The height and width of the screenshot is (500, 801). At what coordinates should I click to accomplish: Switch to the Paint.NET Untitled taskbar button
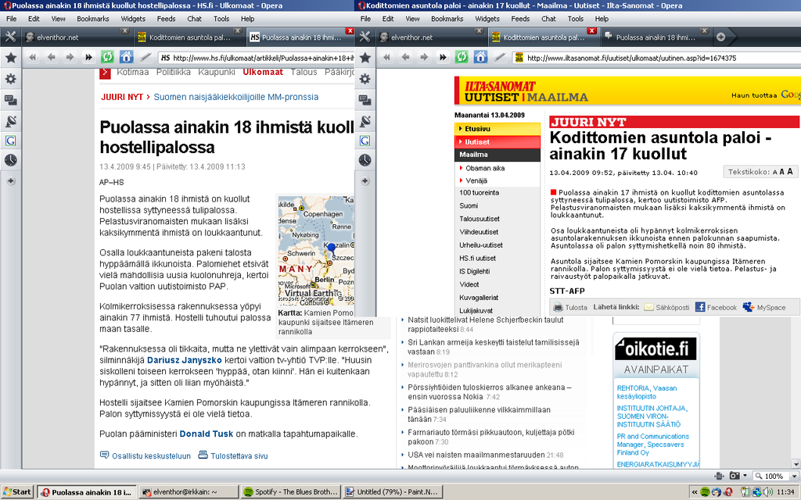[393, 492]
